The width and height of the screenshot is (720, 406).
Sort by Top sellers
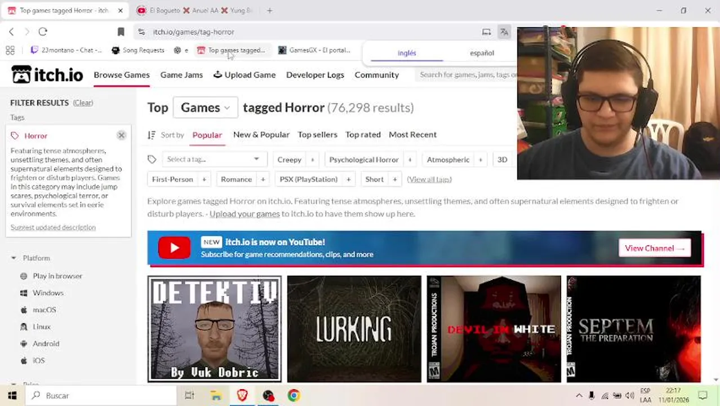click(318, 135)
